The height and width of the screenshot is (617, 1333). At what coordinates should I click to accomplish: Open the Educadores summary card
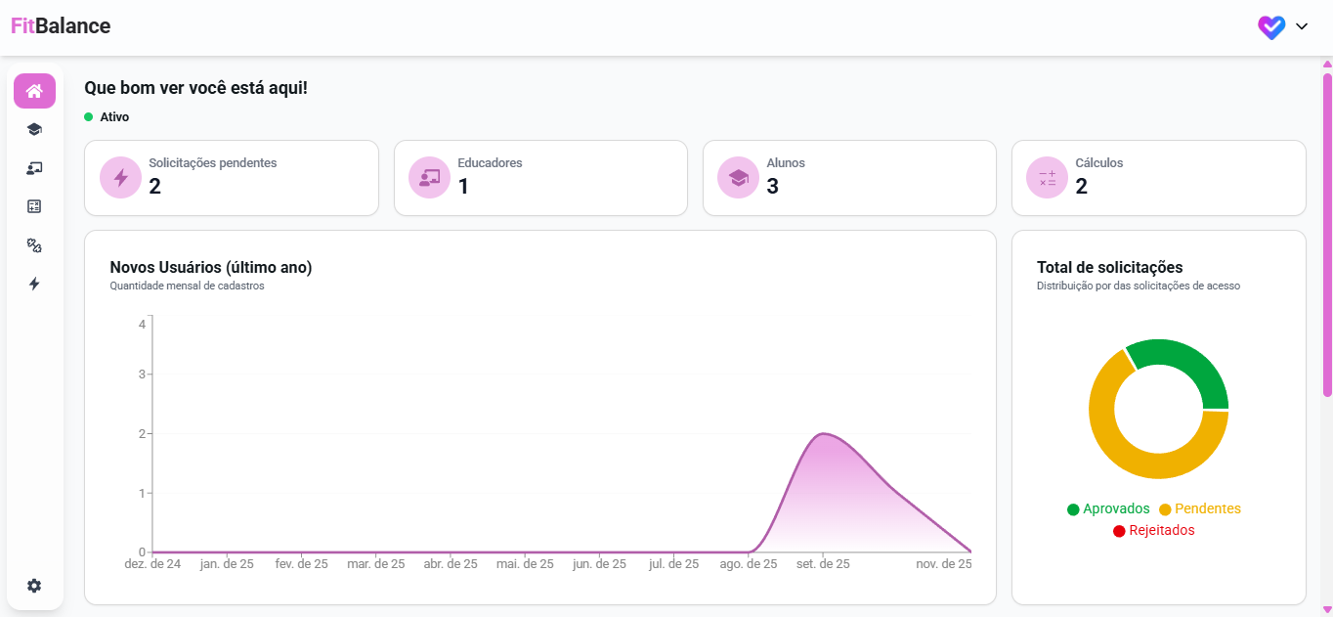pos(540,178)
